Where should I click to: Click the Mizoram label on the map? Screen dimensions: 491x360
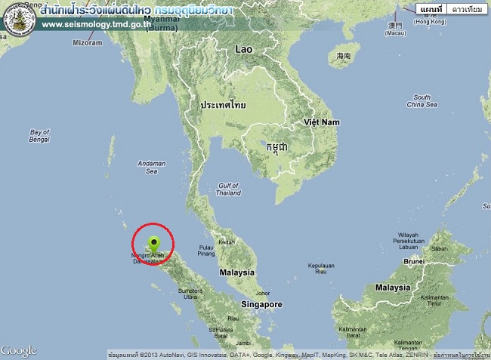pos(88,43)
